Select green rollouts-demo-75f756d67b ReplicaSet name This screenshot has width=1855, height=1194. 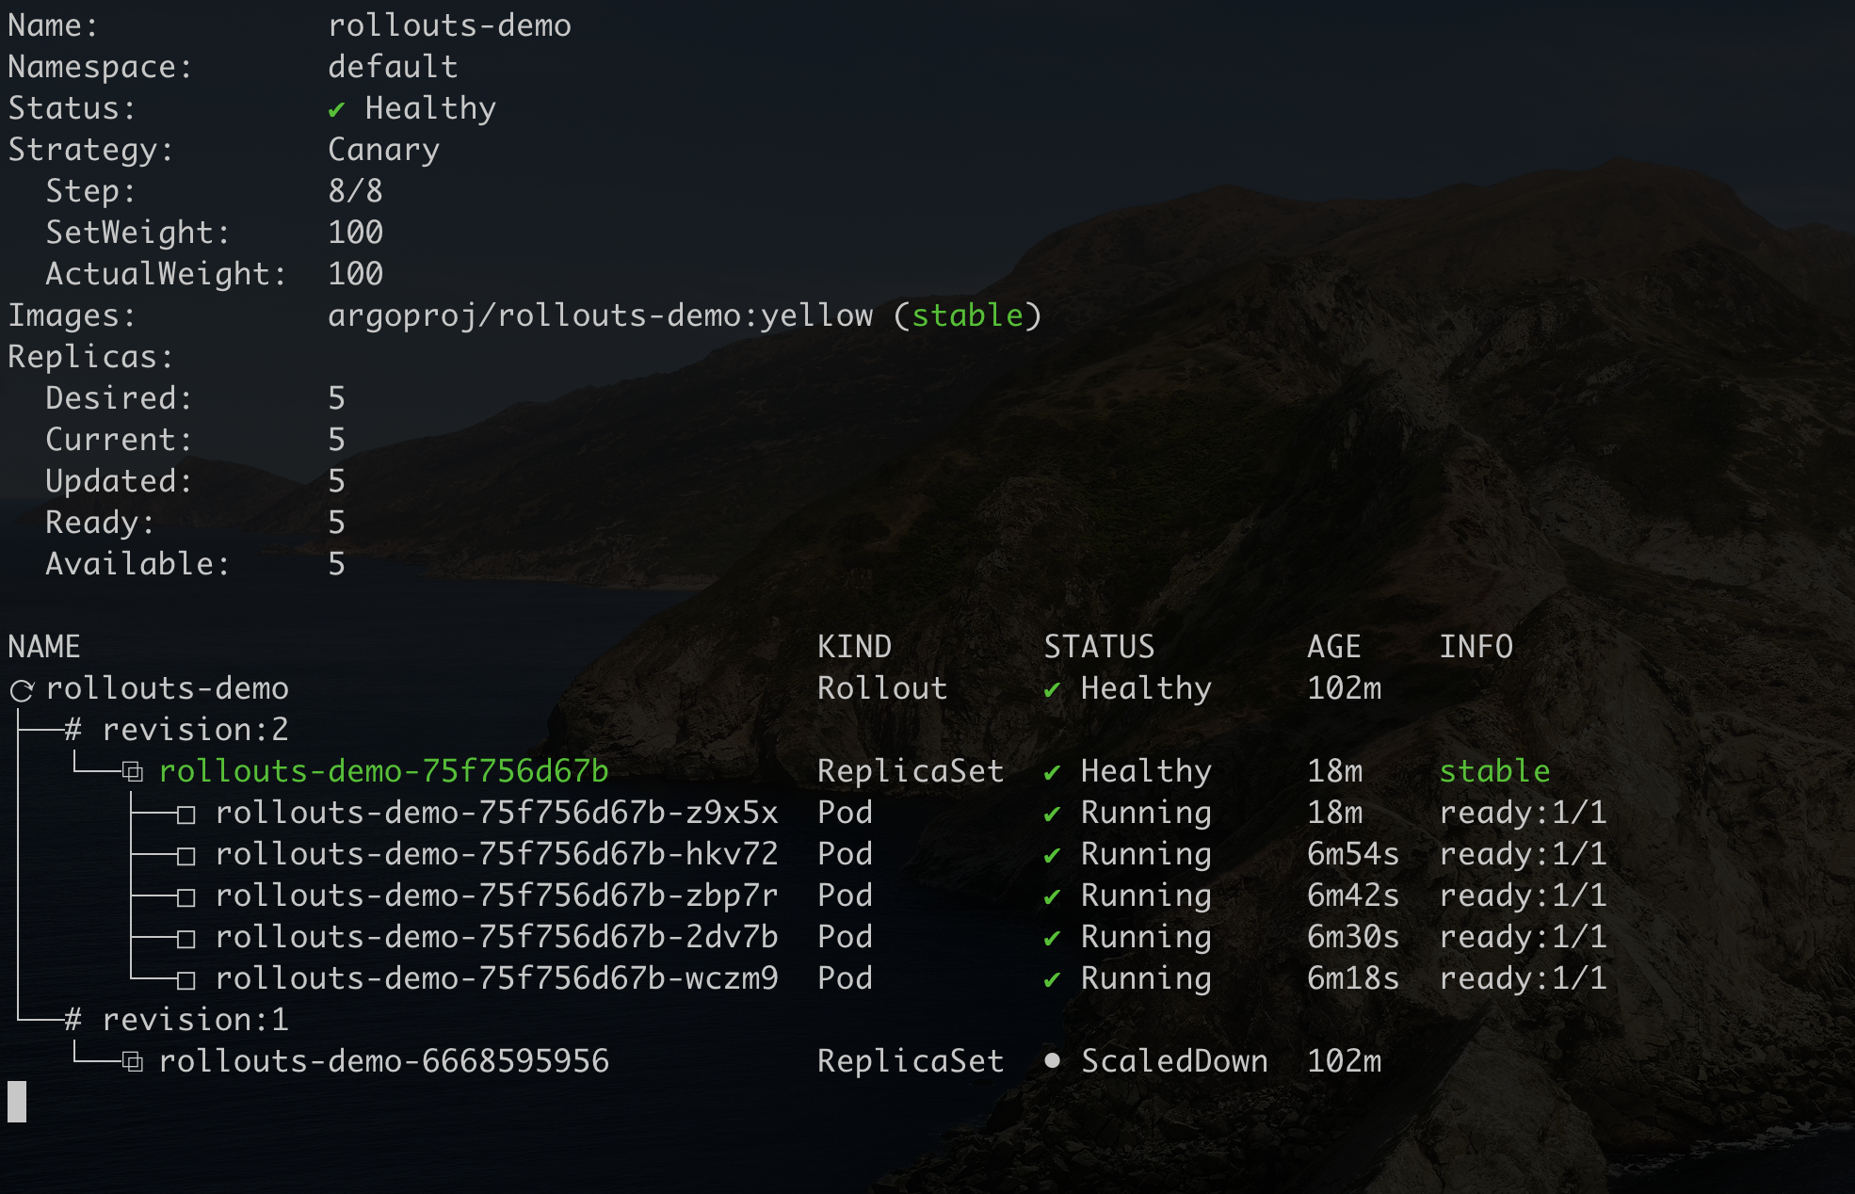point(383,771)
